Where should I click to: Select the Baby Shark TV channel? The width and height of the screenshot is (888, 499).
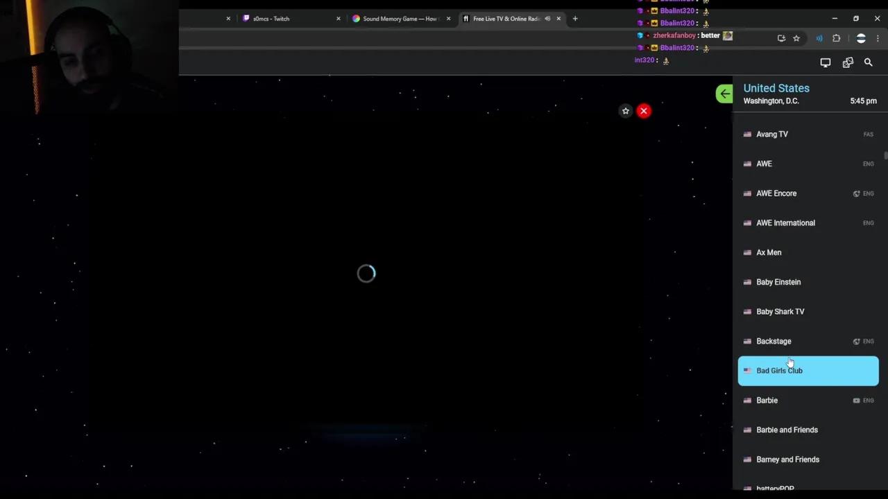(x=808, y=312)
